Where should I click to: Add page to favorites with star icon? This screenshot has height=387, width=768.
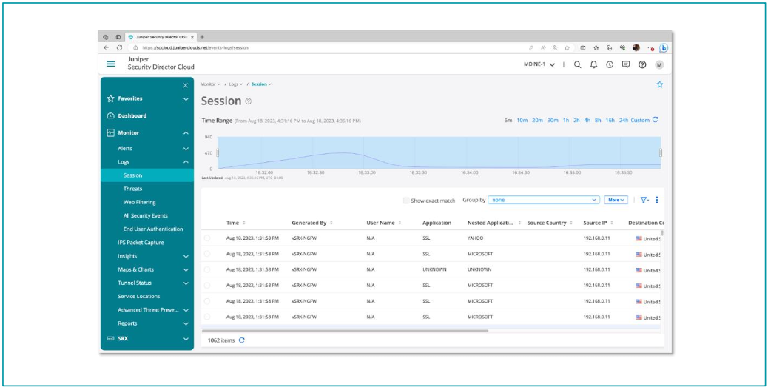point(659,84)
